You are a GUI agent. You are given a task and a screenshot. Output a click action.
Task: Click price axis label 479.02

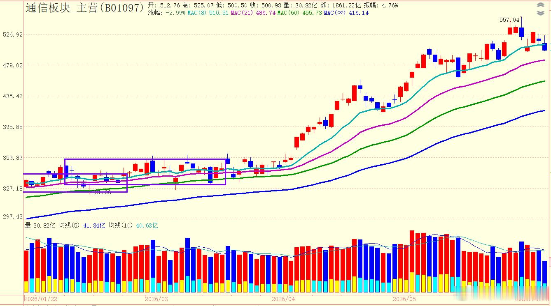point(13,65)
